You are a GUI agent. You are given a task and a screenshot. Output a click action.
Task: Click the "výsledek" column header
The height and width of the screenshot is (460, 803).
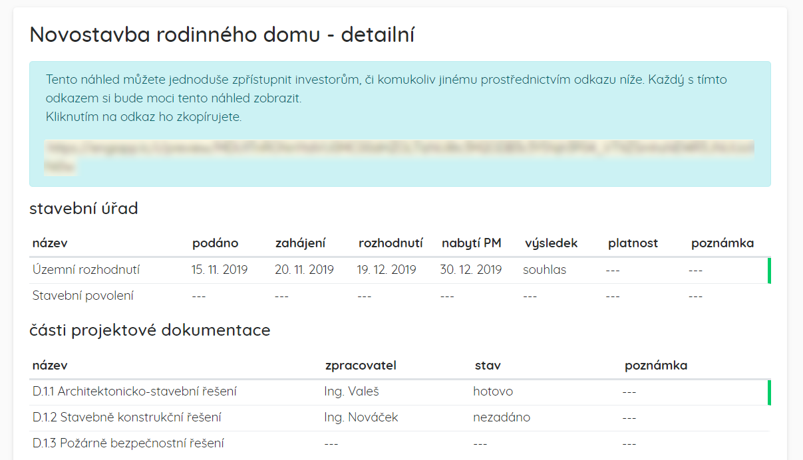[x=552, y=243]
